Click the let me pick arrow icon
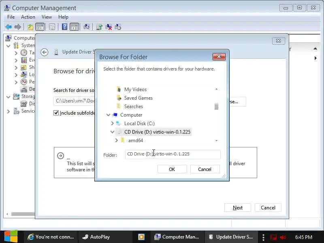Screen dimensions: 324x243 60,156
